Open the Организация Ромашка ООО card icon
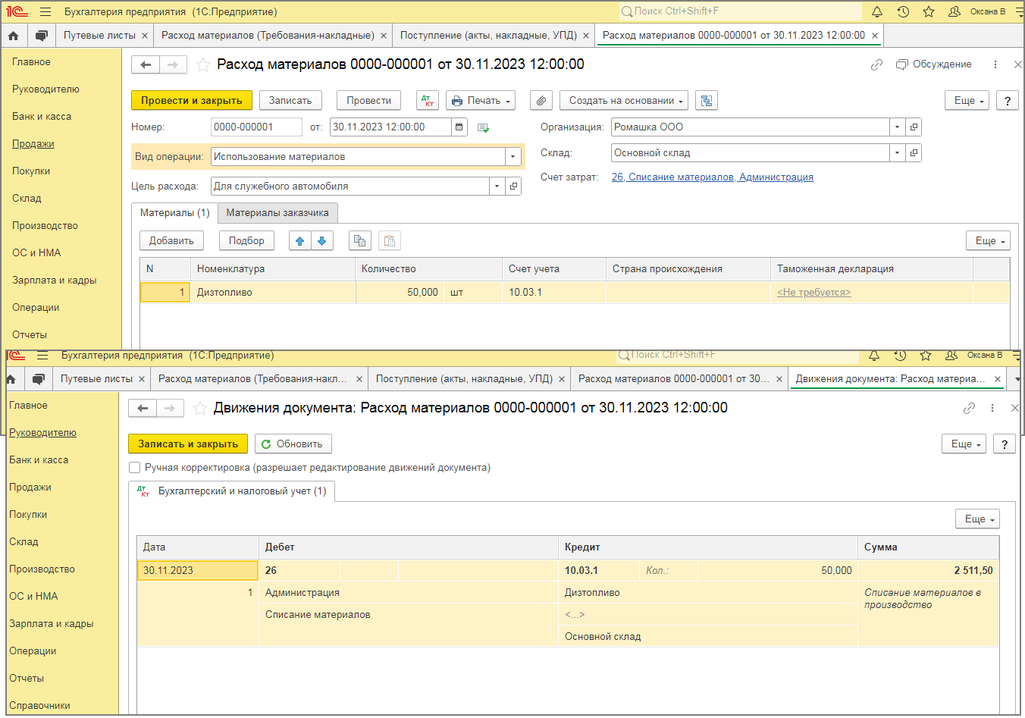The width and height of the screenshot is (1025, 718). pos(914,127)
